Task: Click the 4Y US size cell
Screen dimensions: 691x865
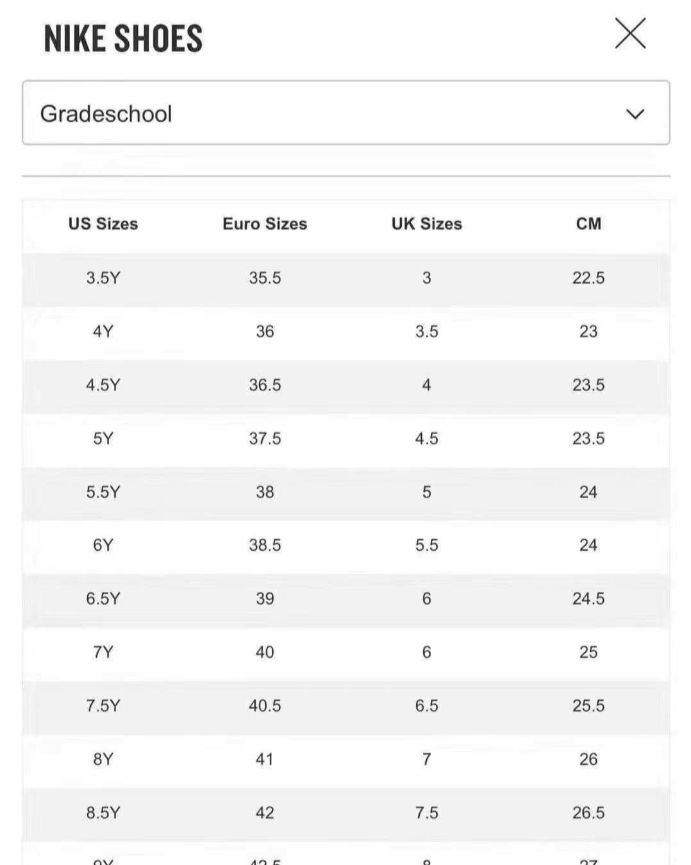Action: click(x=103, y=332)
